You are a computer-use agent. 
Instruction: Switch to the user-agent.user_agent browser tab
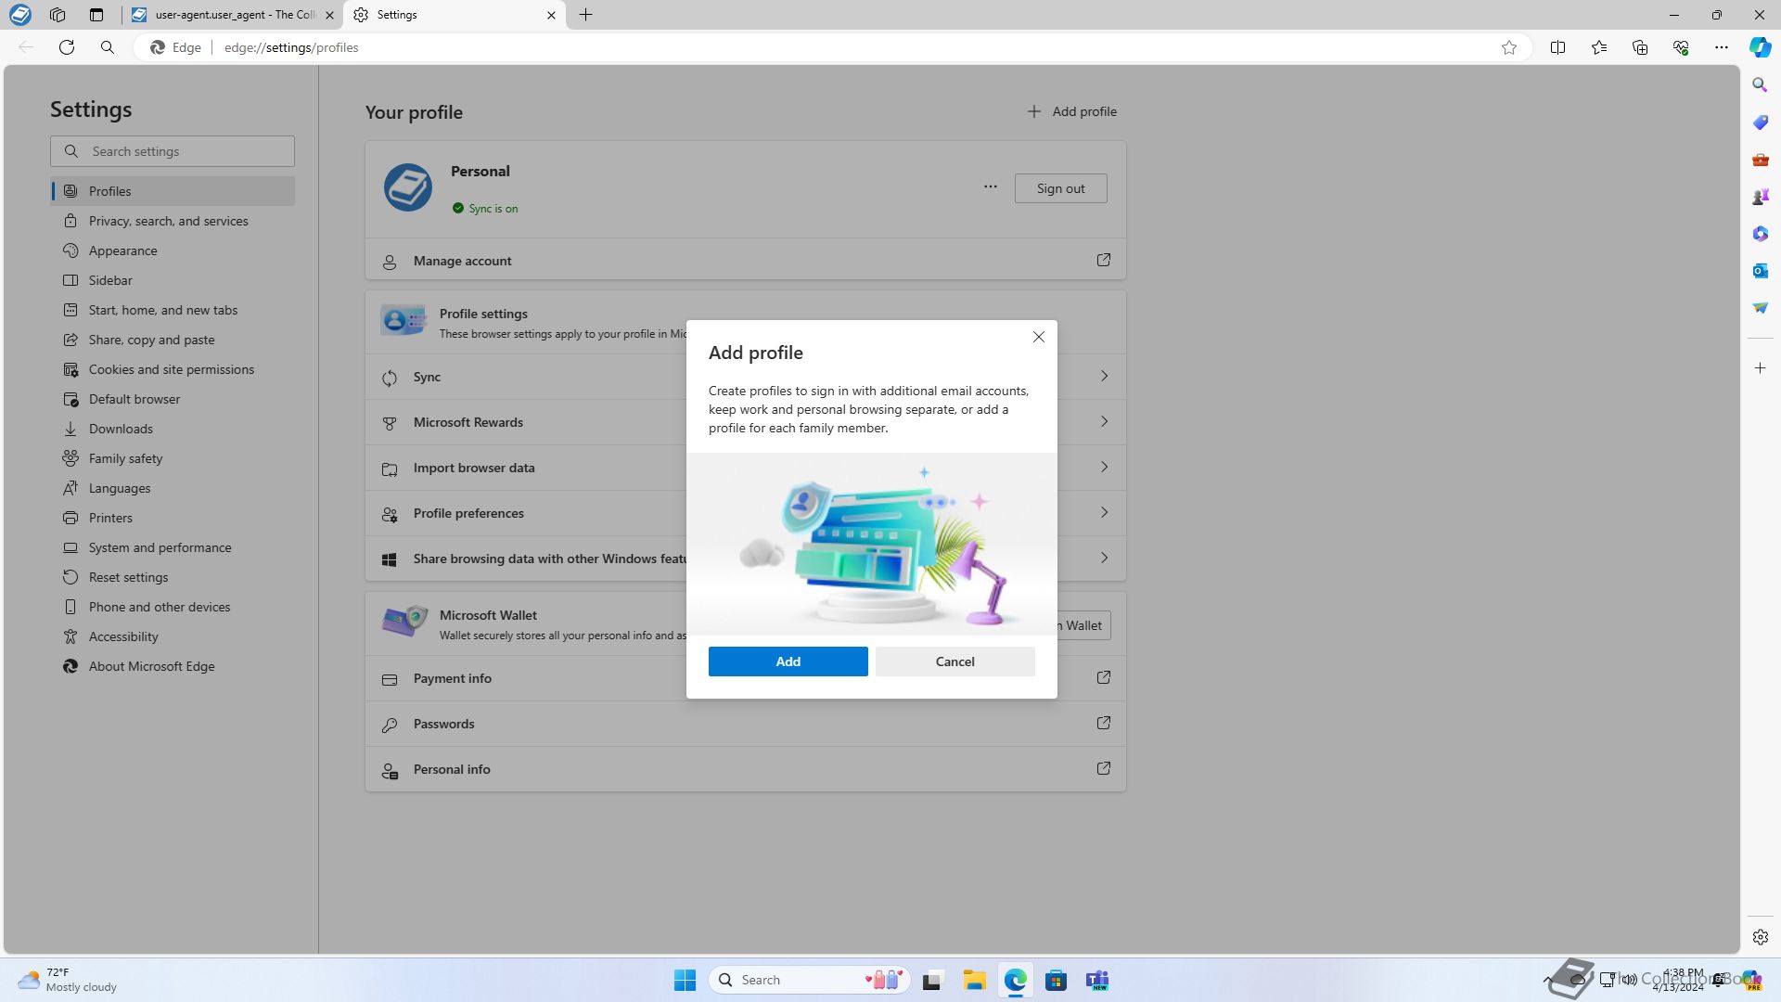pos(232,15)
